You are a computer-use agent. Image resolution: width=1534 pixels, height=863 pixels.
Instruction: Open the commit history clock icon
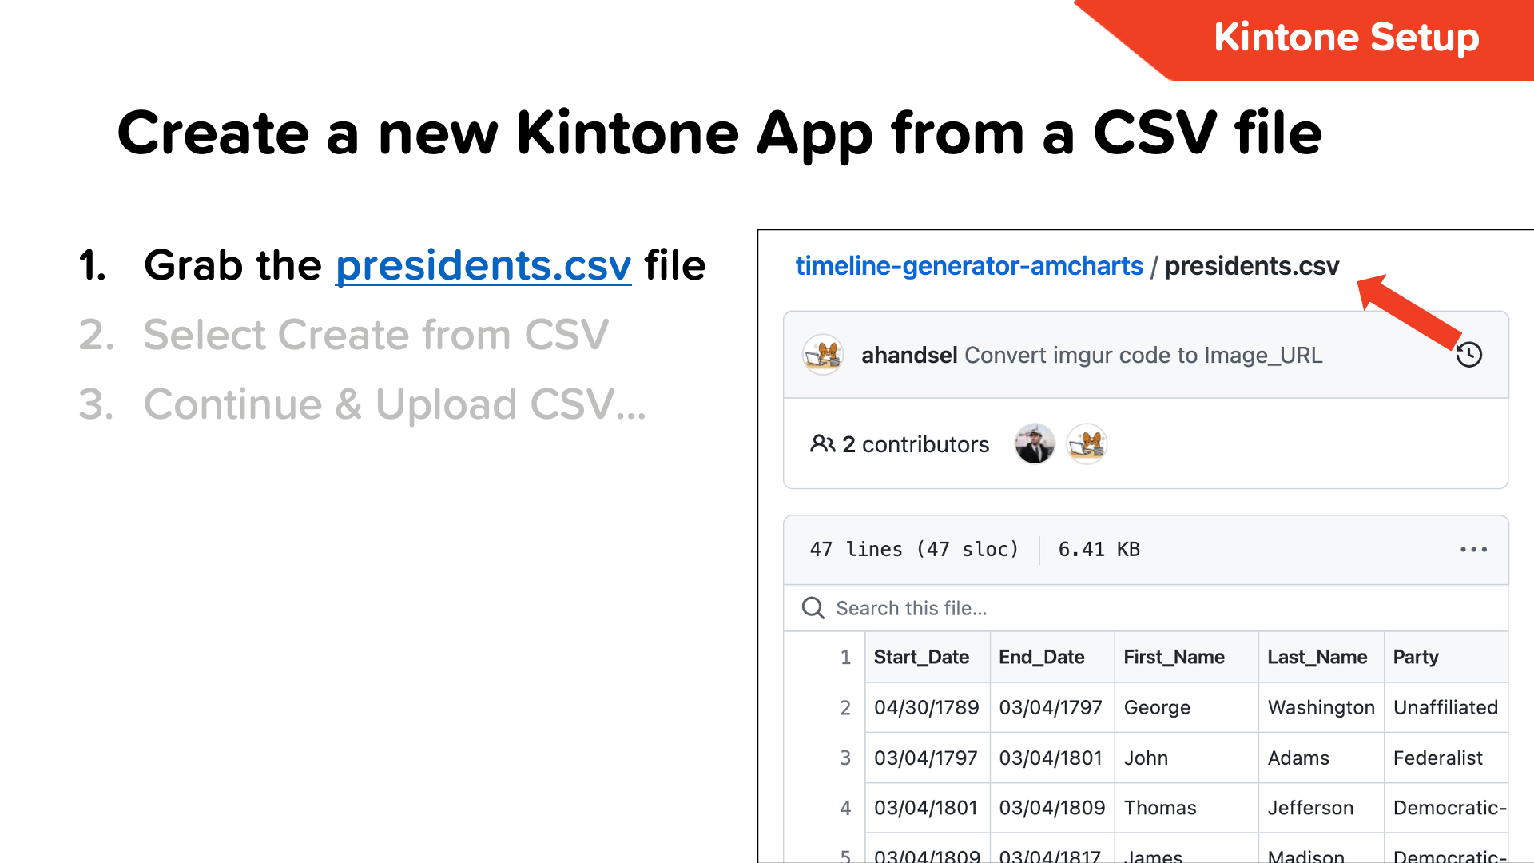point(1468,355)
